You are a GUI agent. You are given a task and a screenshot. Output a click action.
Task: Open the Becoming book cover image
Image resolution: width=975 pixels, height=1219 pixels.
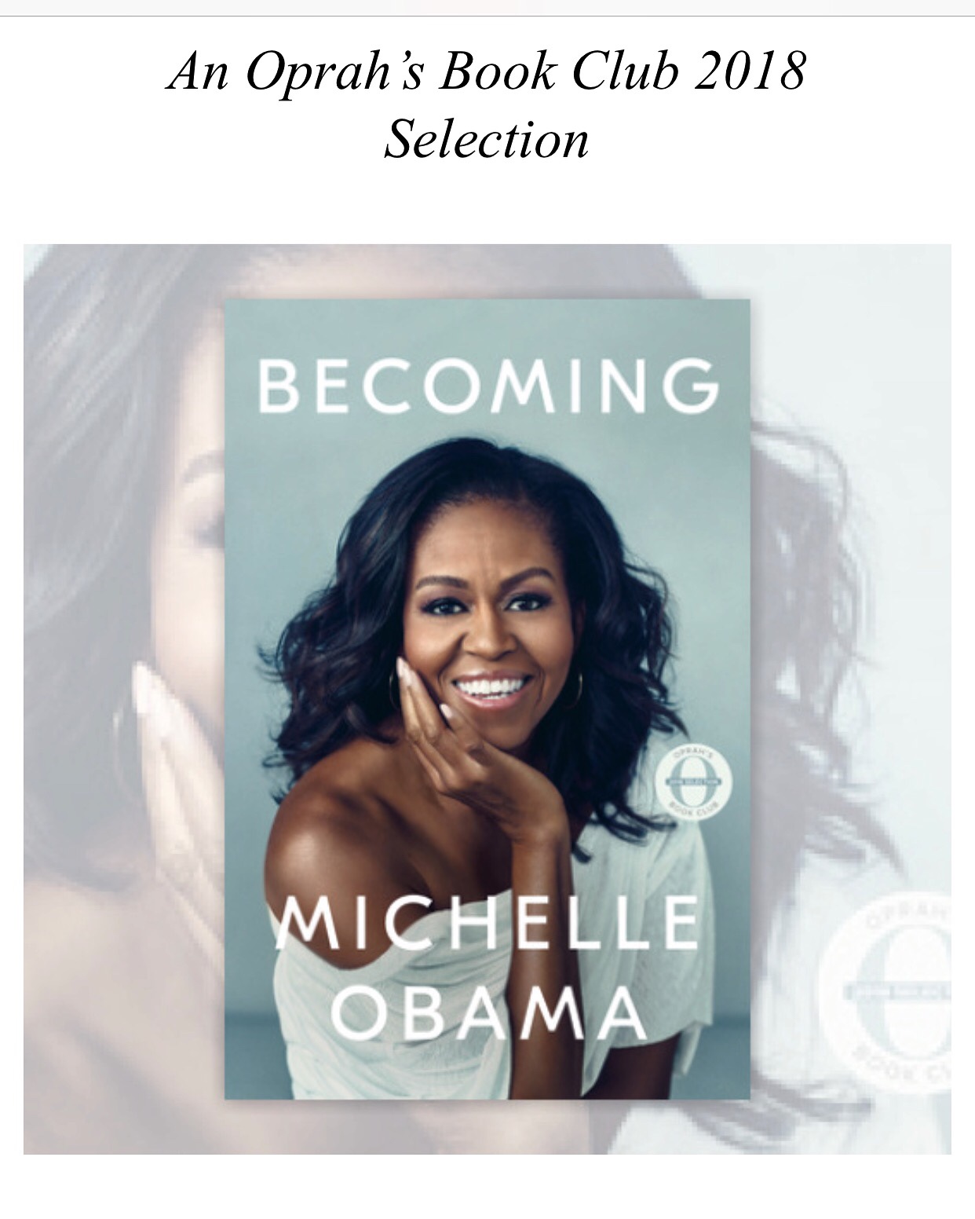click(487, 699)
